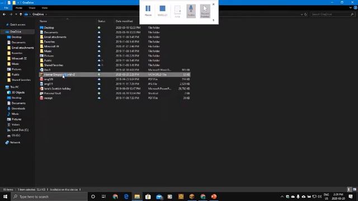Select the Scottish holiday PowerPoint file
This screenshot has width=358, height=201.
57,89
